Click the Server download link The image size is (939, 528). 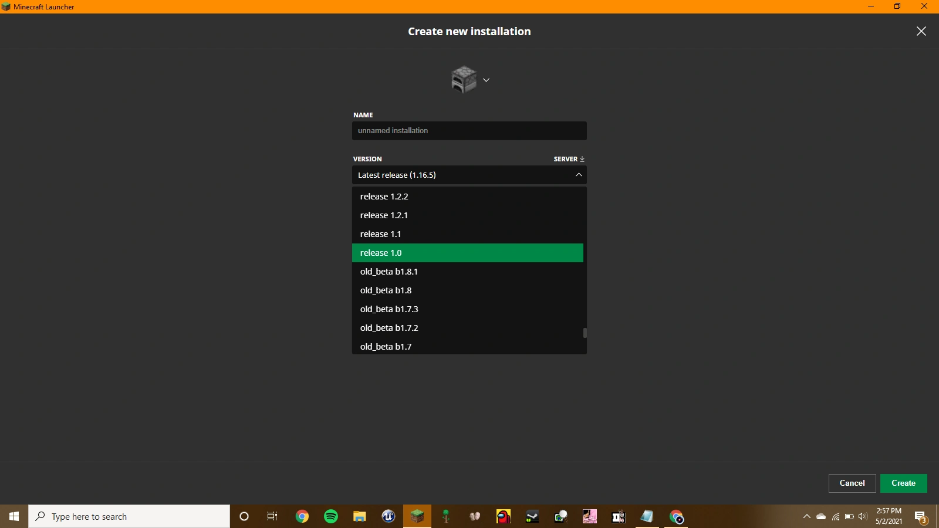(x=569, y=159)
